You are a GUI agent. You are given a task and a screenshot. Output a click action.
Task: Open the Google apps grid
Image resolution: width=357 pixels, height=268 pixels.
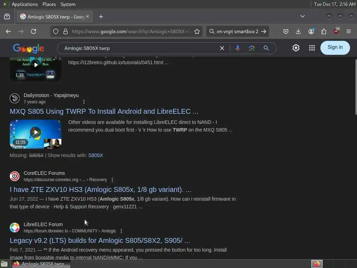pyautogui.click(x=312, y=48)
